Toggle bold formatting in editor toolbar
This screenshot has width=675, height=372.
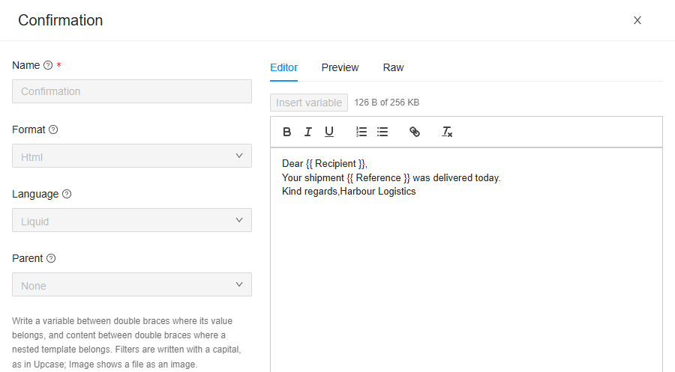(x=286, y=132)
